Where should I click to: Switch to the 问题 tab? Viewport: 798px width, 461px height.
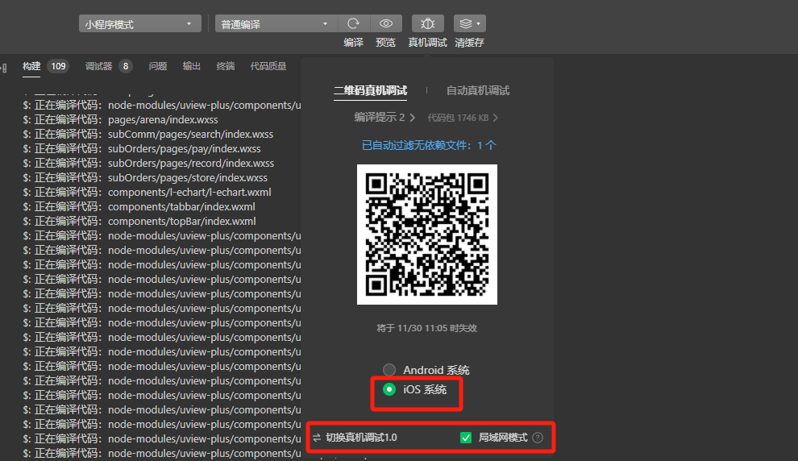click(158, 66)
